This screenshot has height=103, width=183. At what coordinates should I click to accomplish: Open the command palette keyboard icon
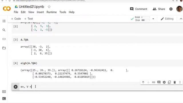pyautogui.click(x=4, y=92)
